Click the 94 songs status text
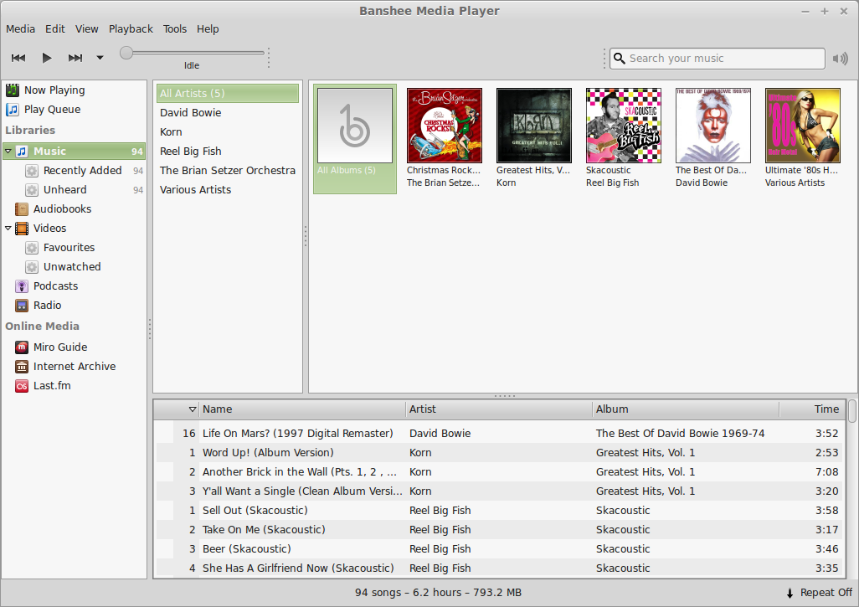 tap(438, 593)
